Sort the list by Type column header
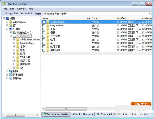Image resolution: width=154 pixels, height=119 pixels. coord(104,18)
